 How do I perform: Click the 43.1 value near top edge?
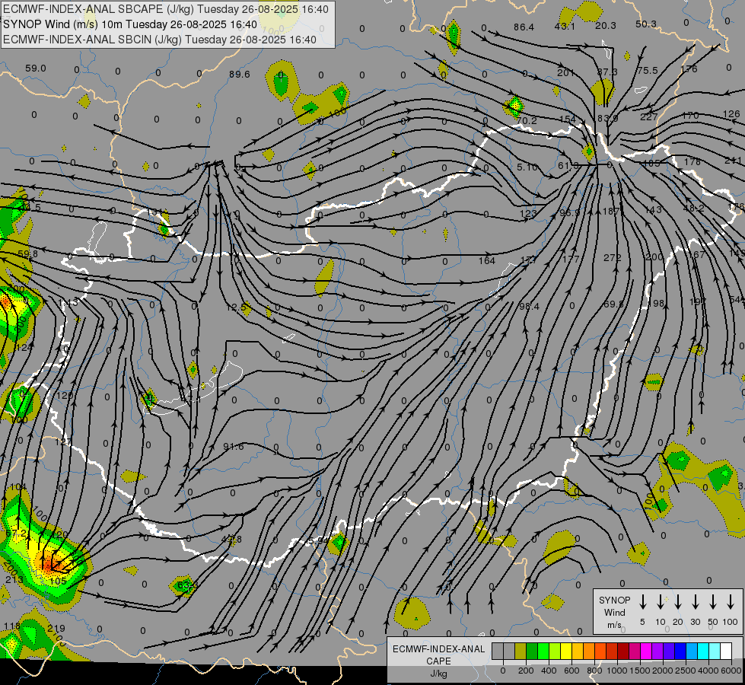tap(565, 26)
